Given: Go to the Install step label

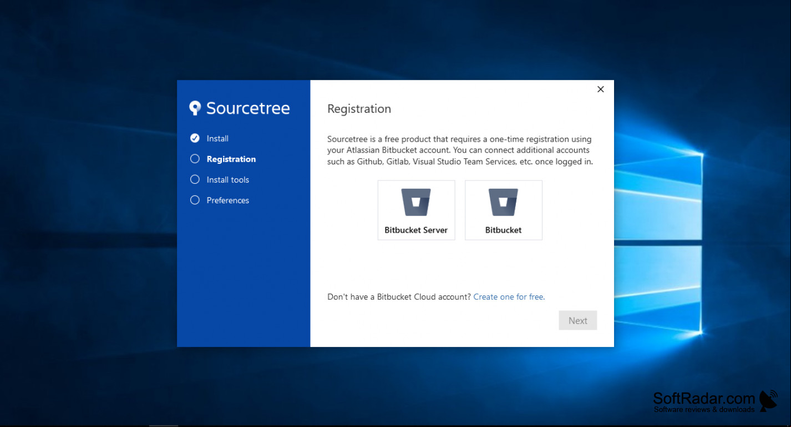Looking at the screenshot, I should click(217, 138).
